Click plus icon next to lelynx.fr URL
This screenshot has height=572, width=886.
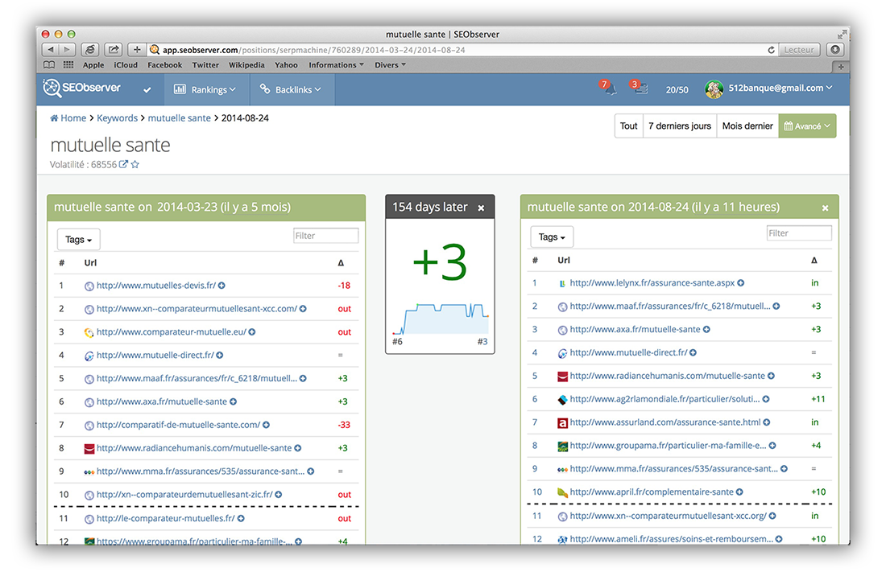point(741,283)
